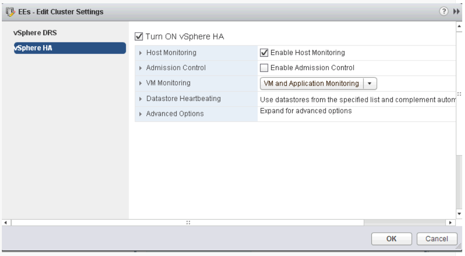465x256 pixels.
Task: Click the double-arrow expand dialog icon
Action: click(x=457, y=11)
